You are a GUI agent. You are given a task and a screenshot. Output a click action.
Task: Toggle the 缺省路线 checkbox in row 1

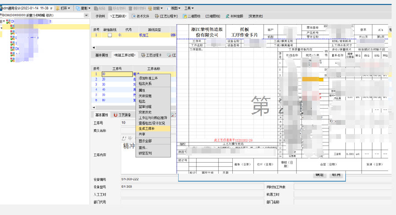110,35
